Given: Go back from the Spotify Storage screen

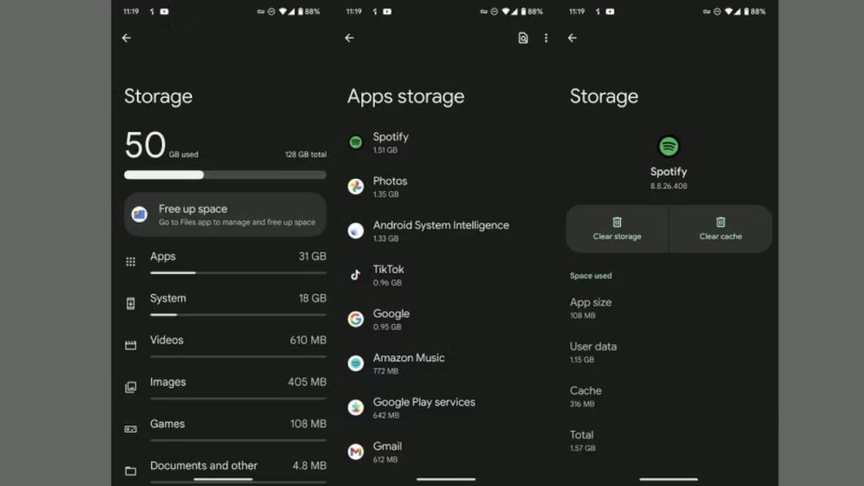Looking at the screenshot, I should [x=572, y=38].
